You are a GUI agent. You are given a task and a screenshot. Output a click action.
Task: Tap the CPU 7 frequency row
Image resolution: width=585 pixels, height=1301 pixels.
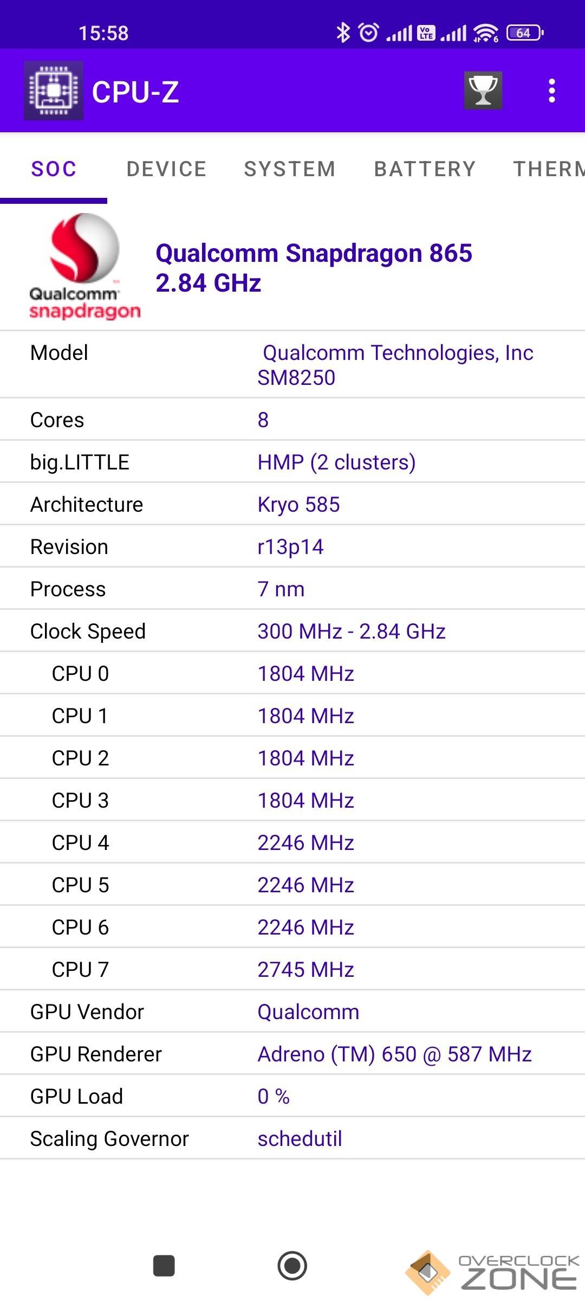(292, 969)
